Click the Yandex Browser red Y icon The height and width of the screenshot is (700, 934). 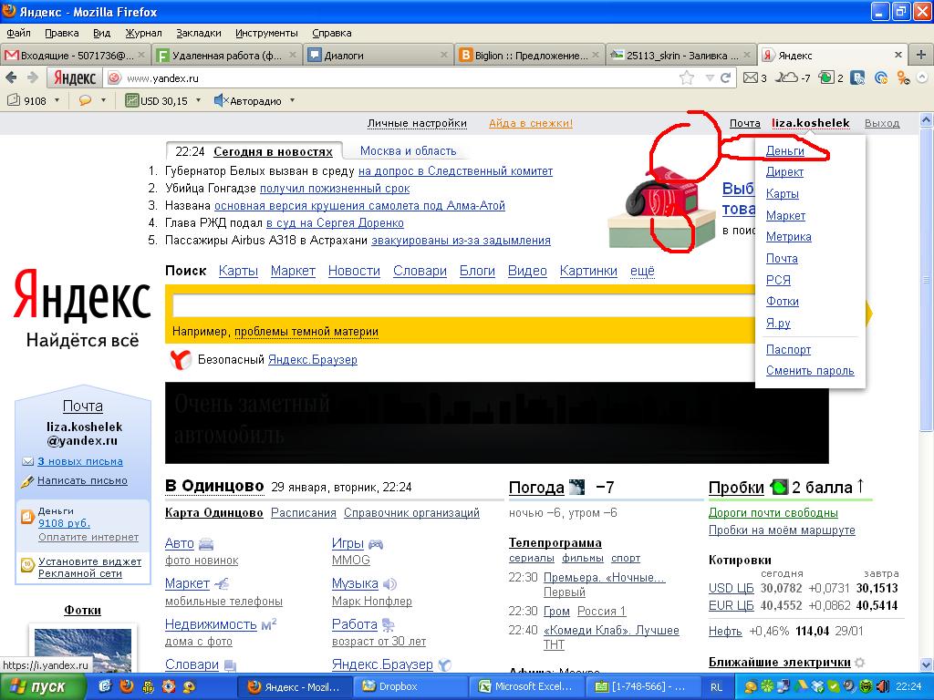(181, 359)
